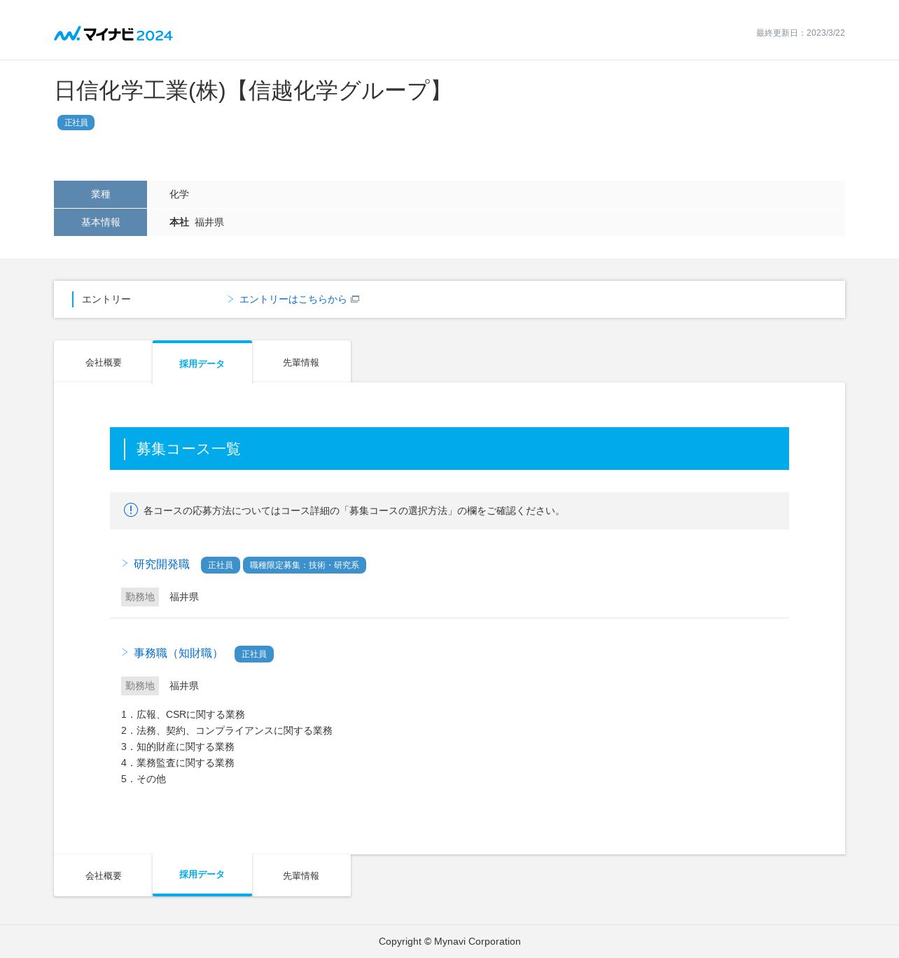Click the Mynavi 2024 logo
The width and height of the screenshot is (899, 958).
coord(113,34)
